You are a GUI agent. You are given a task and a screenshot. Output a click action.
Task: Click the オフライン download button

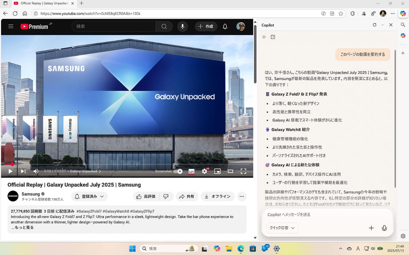218,197
